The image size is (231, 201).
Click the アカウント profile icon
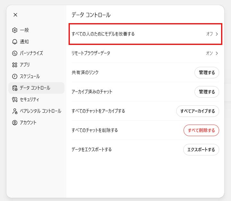pyautogui.click(x=14, y=123)
